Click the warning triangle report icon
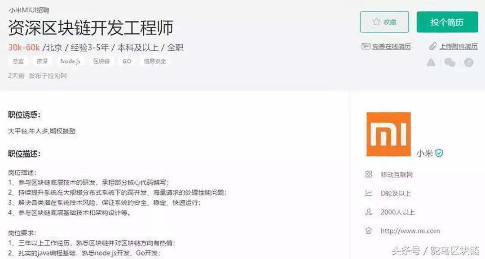This screenshot has width=485, height=259. pos(431,62)
